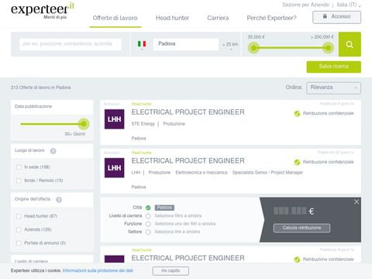The image size is (372, 279).
Task: Click the Ho capito cookie button
Action: [x=170, y=270]
